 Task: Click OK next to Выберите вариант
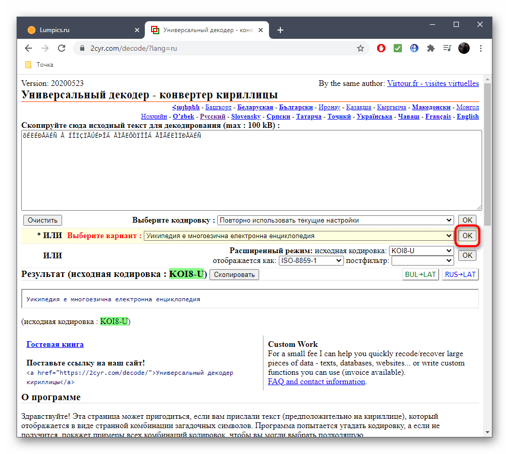point(467,236)
